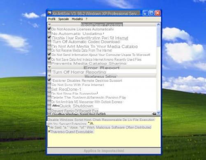Screen dimensions: 206x160
Task: Check Turn Off Error Reporting option
Action: coord(49,71)
